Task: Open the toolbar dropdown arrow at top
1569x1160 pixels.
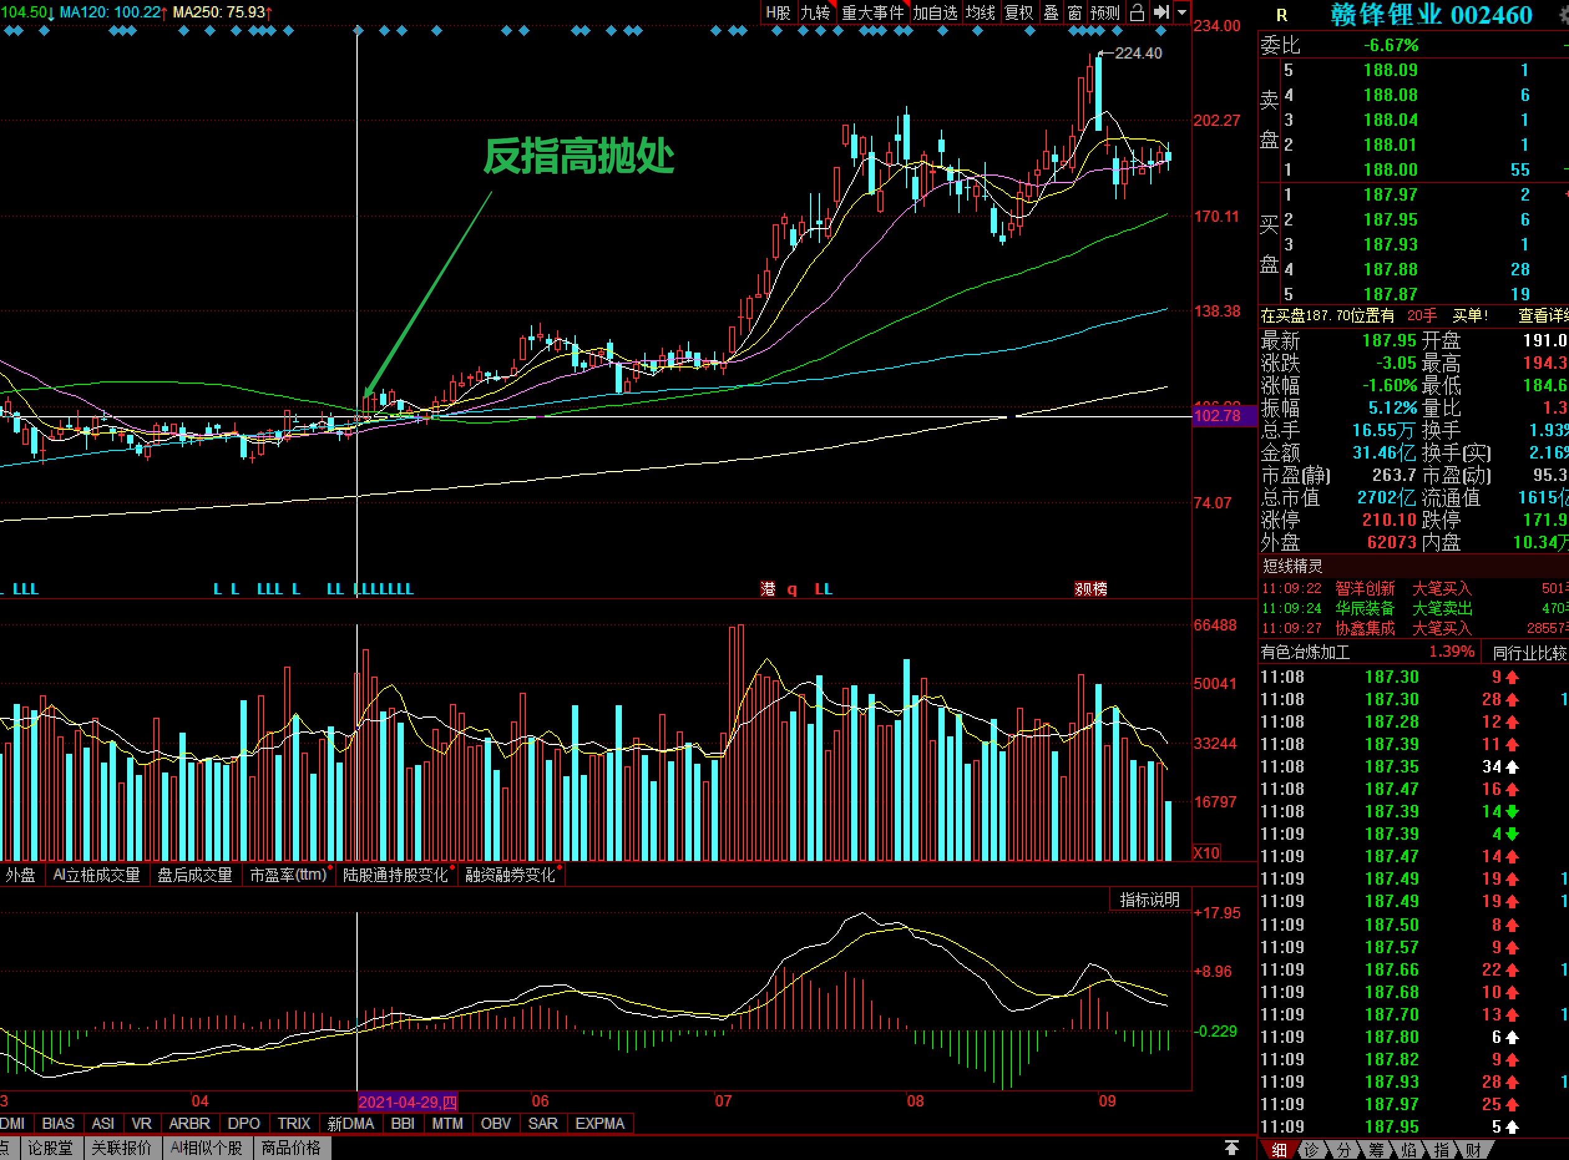Action: [x=1182, y=12]
